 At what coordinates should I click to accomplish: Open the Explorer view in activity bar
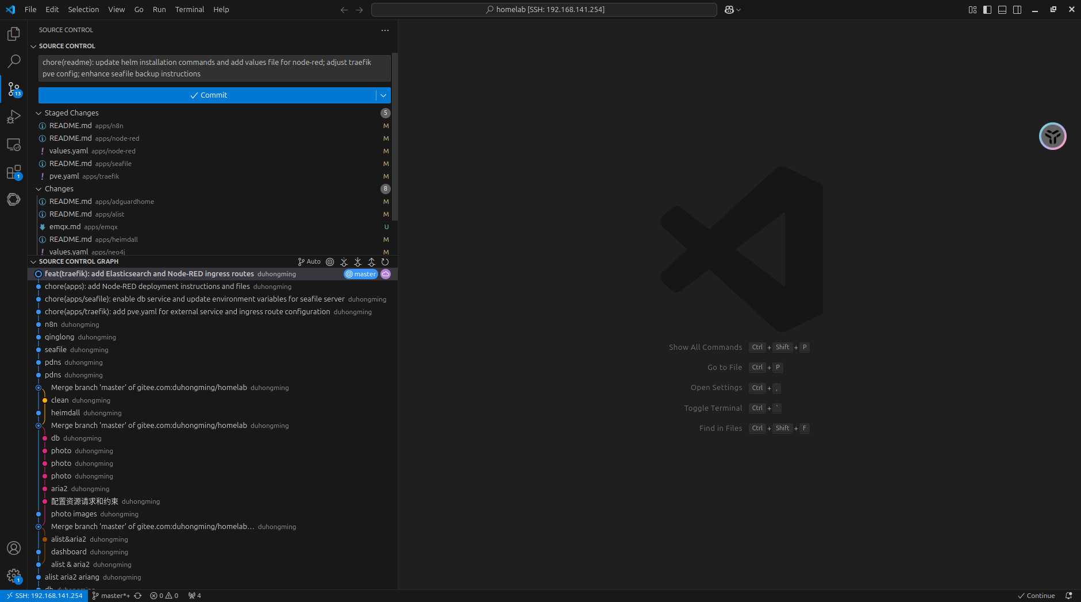(x=14, y=34)
